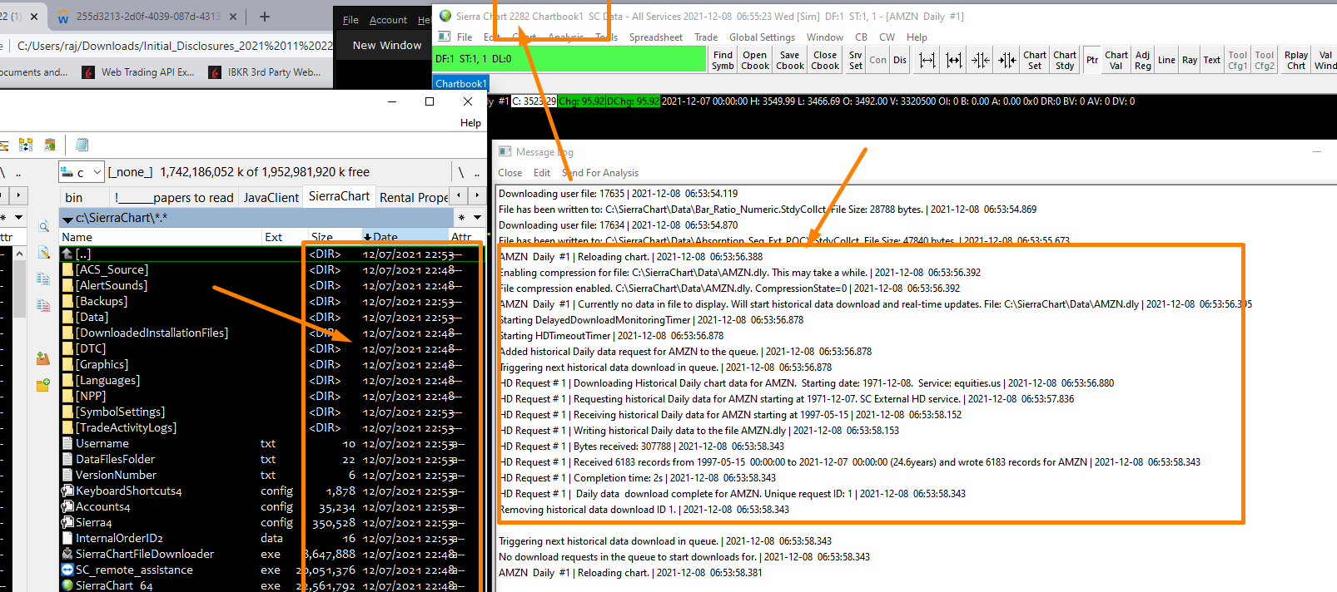Open Spreadsheet menu in Sierra Chart

pos(655,37)
